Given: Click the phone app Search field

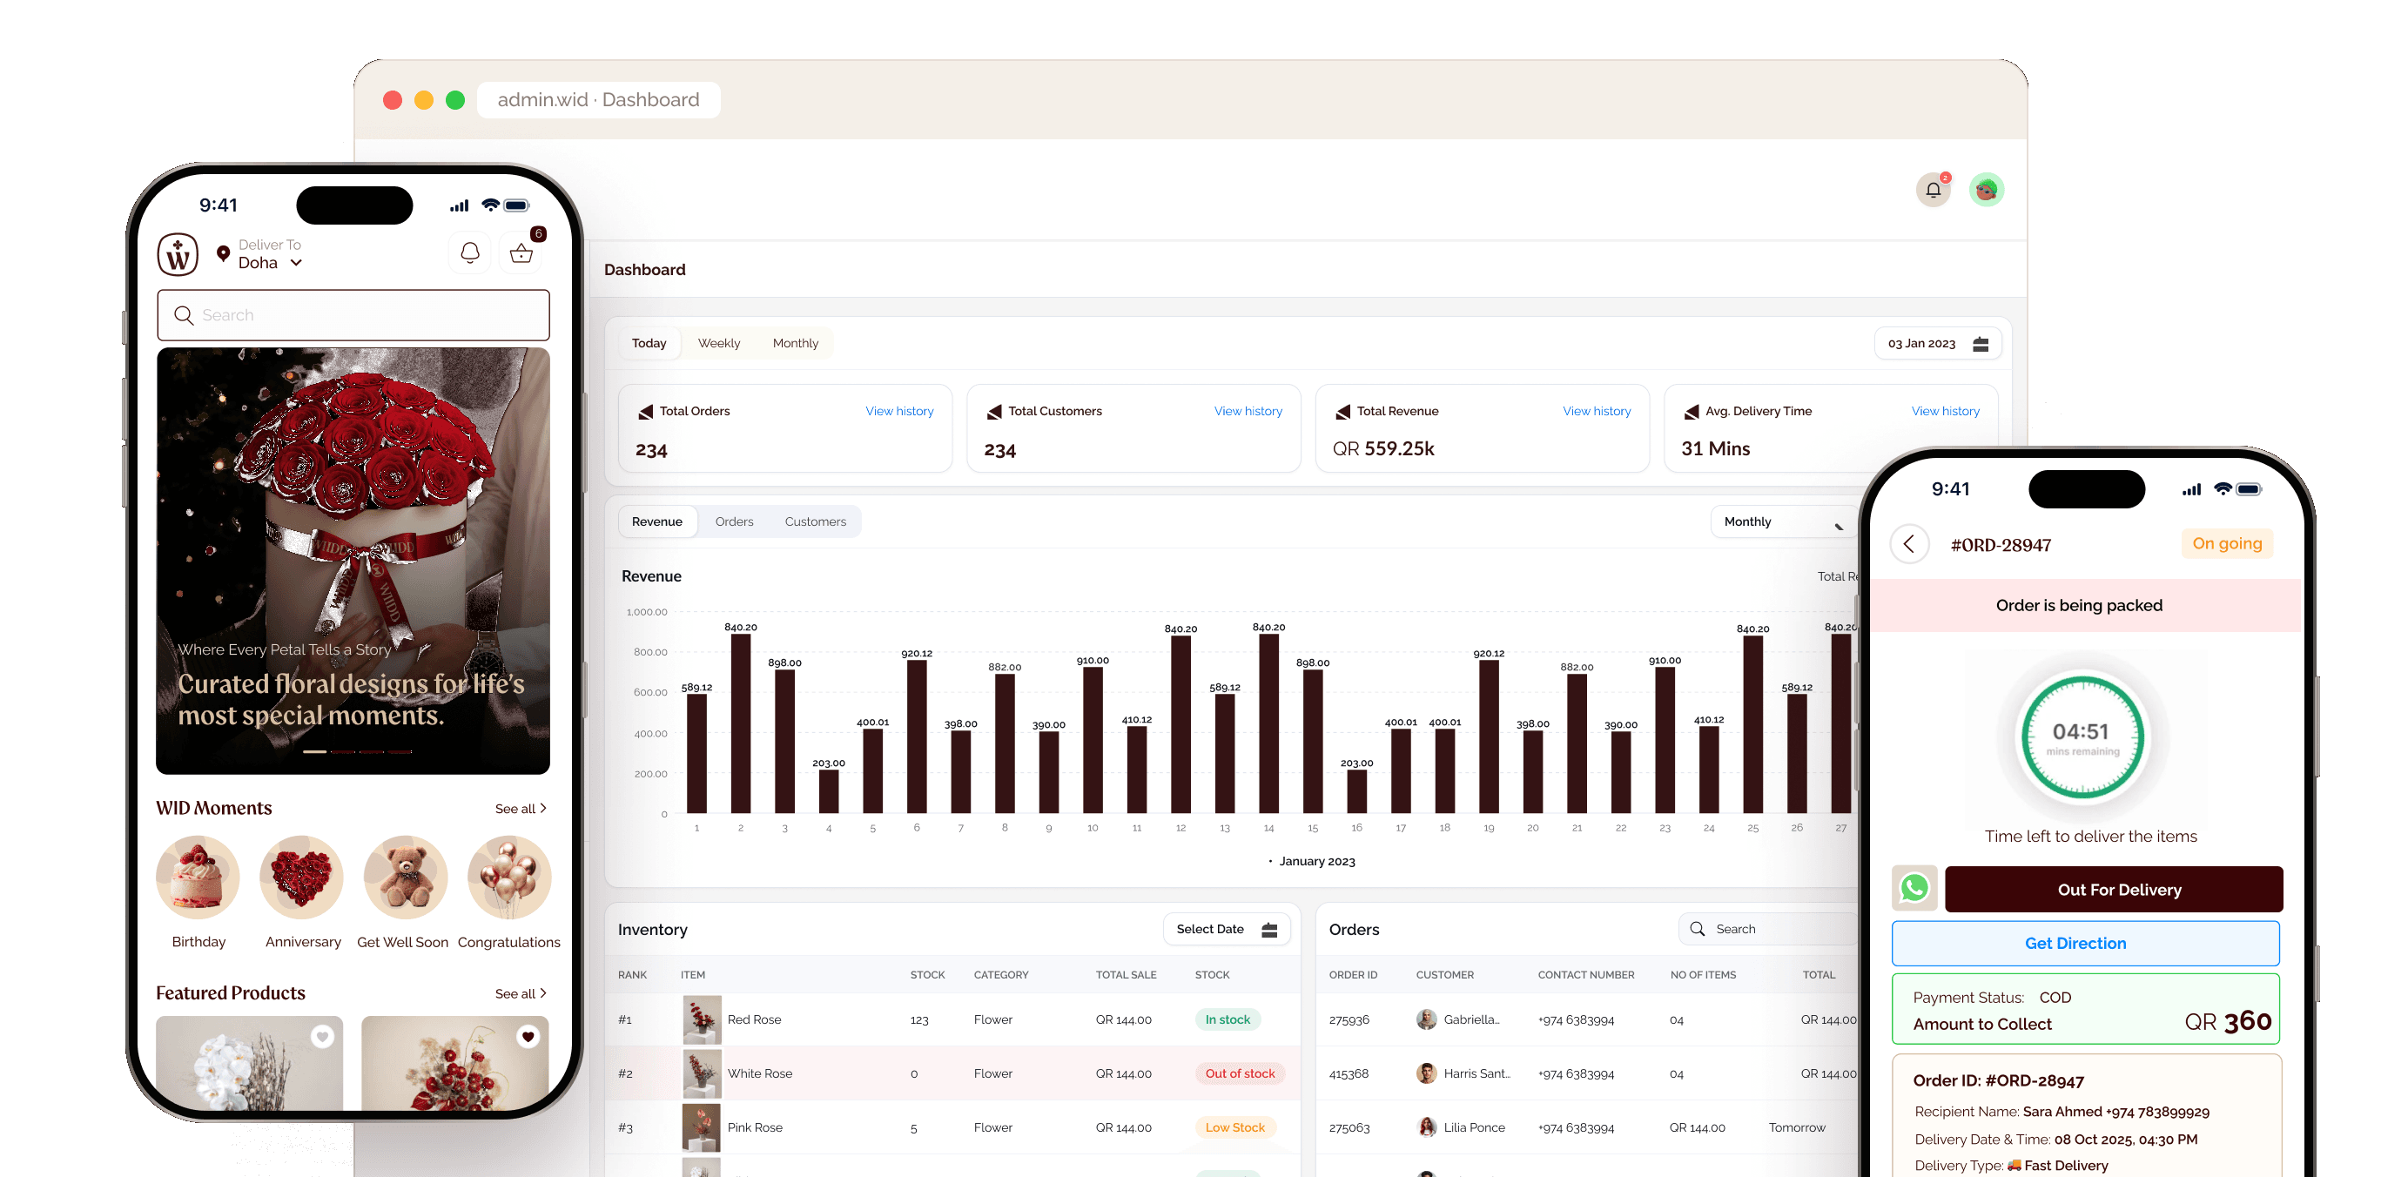Looking at the screenshot, I should coord(353,315).
